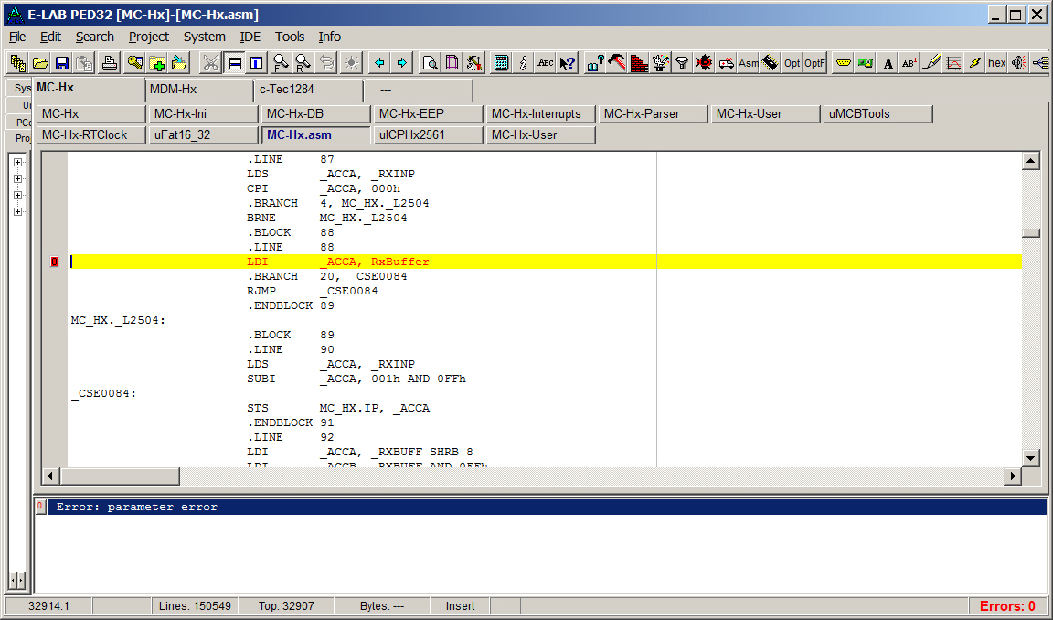Open the Project menu

pyautogui.click(x=148, y=37)
